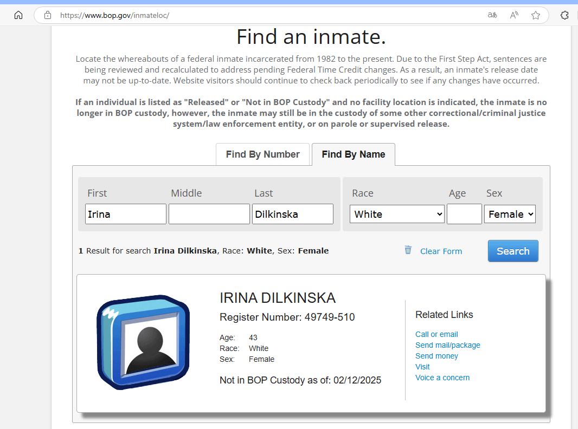Open the Call or email link
Viewport: 578px width, 429px height.
tap(436, 334)
